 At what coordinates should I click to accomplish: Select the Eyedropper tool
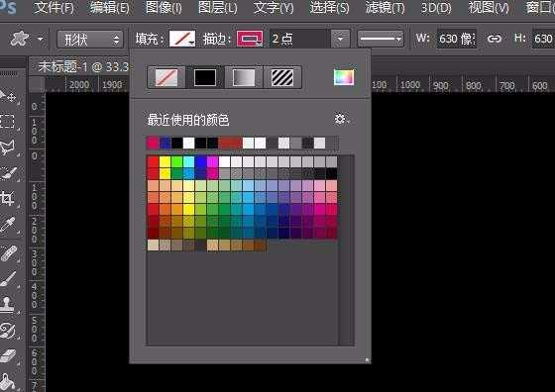pos(8,225)
